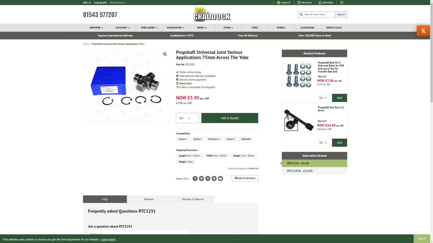Dismiss the cookie notice with Got it

click(x=422, y=239)
